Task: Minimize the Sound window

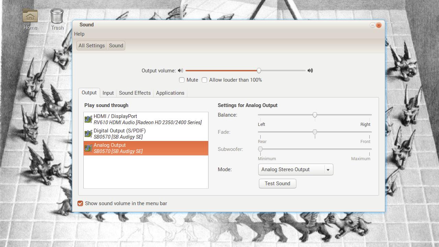Action: 372,25
